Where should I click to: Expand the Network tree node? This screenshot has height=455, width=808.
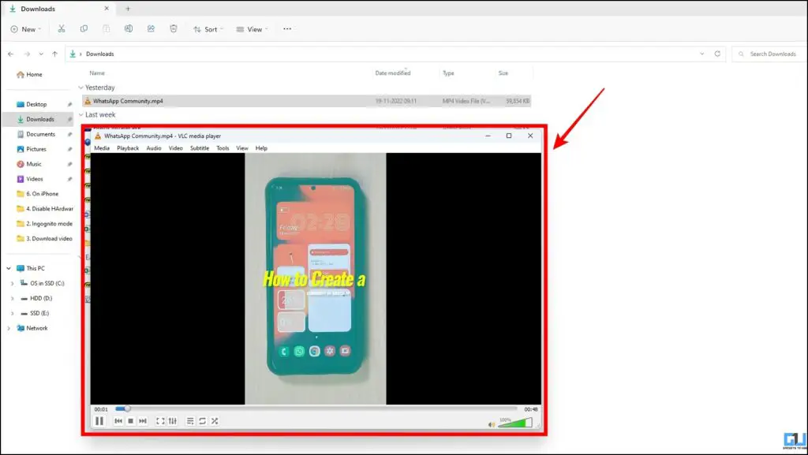(x=9, y=328)
